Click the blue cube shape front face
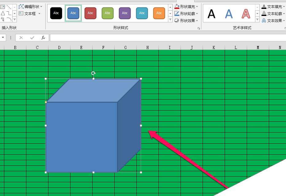This screenshot has width=286, height=196. tap(82, 137)
